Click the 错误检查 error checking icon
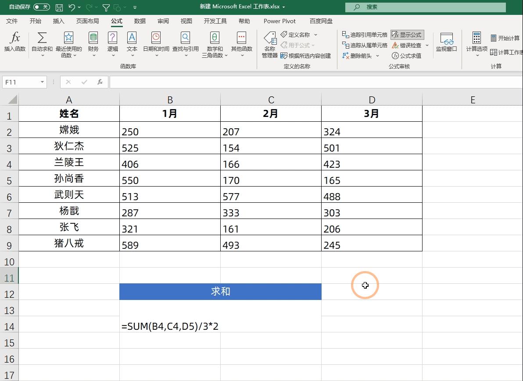This screenshot has height=381, width=523. [407, 45]
